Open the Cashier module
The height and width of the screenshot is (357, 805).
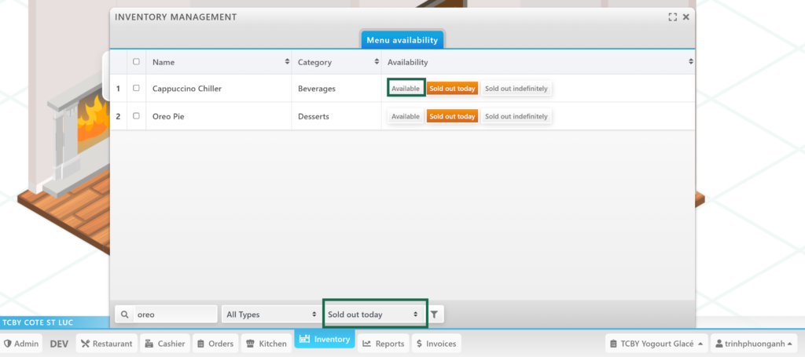pos(165,344)
